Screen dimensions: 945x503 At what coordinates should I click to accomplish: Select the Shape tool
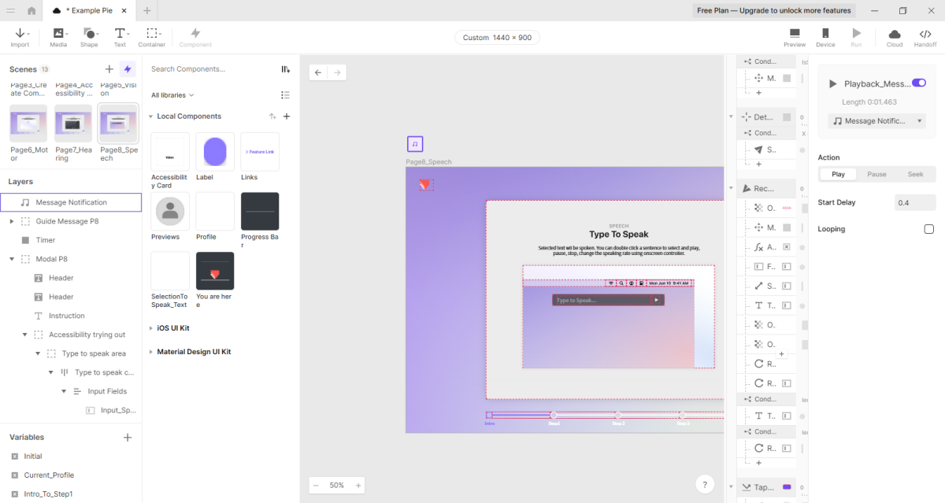pyautogui.click(x=89, y=37)
